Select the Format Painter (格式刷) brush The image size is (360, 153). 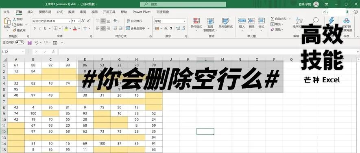coord(14,30)
